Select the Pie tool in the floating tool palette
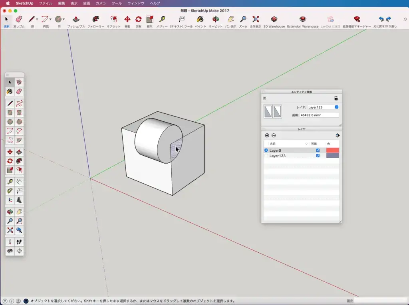 [x=19, y=140]
